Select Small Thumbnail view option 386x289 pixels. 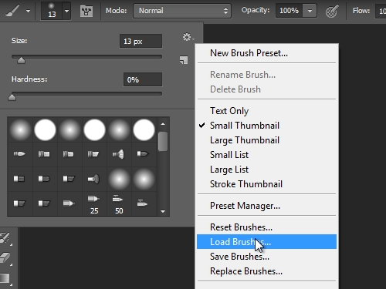pos(267,126)
